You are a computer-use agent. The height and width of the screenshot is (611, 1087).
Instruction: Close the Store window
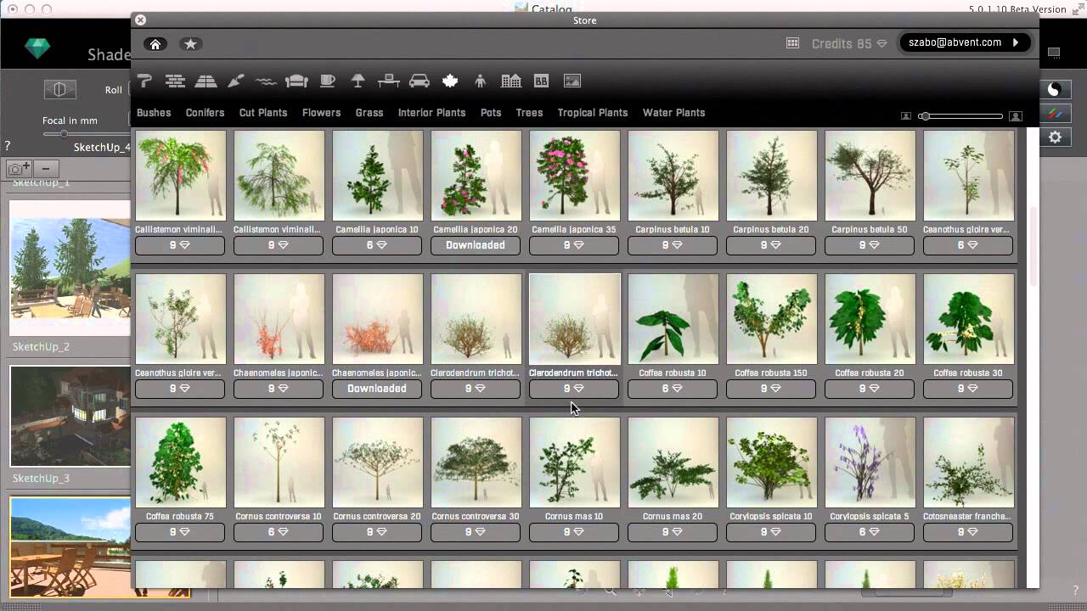140,20
